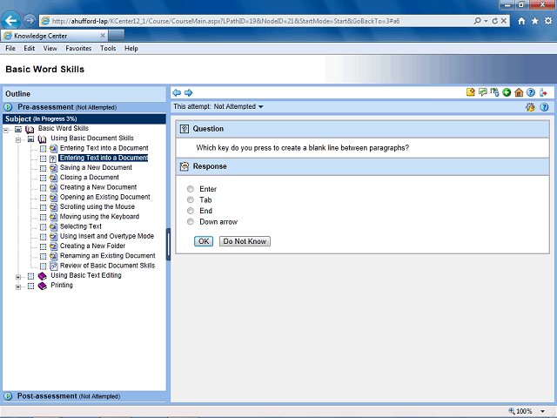Click the purple Using Basic Text Editing book icon
Screen dimensions: 557x418
(43, 276)
